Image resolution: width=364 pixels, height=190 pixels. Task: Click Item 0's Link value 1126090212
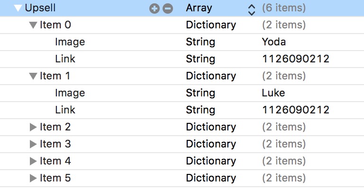pyautogui.click(x=295, y=59)
